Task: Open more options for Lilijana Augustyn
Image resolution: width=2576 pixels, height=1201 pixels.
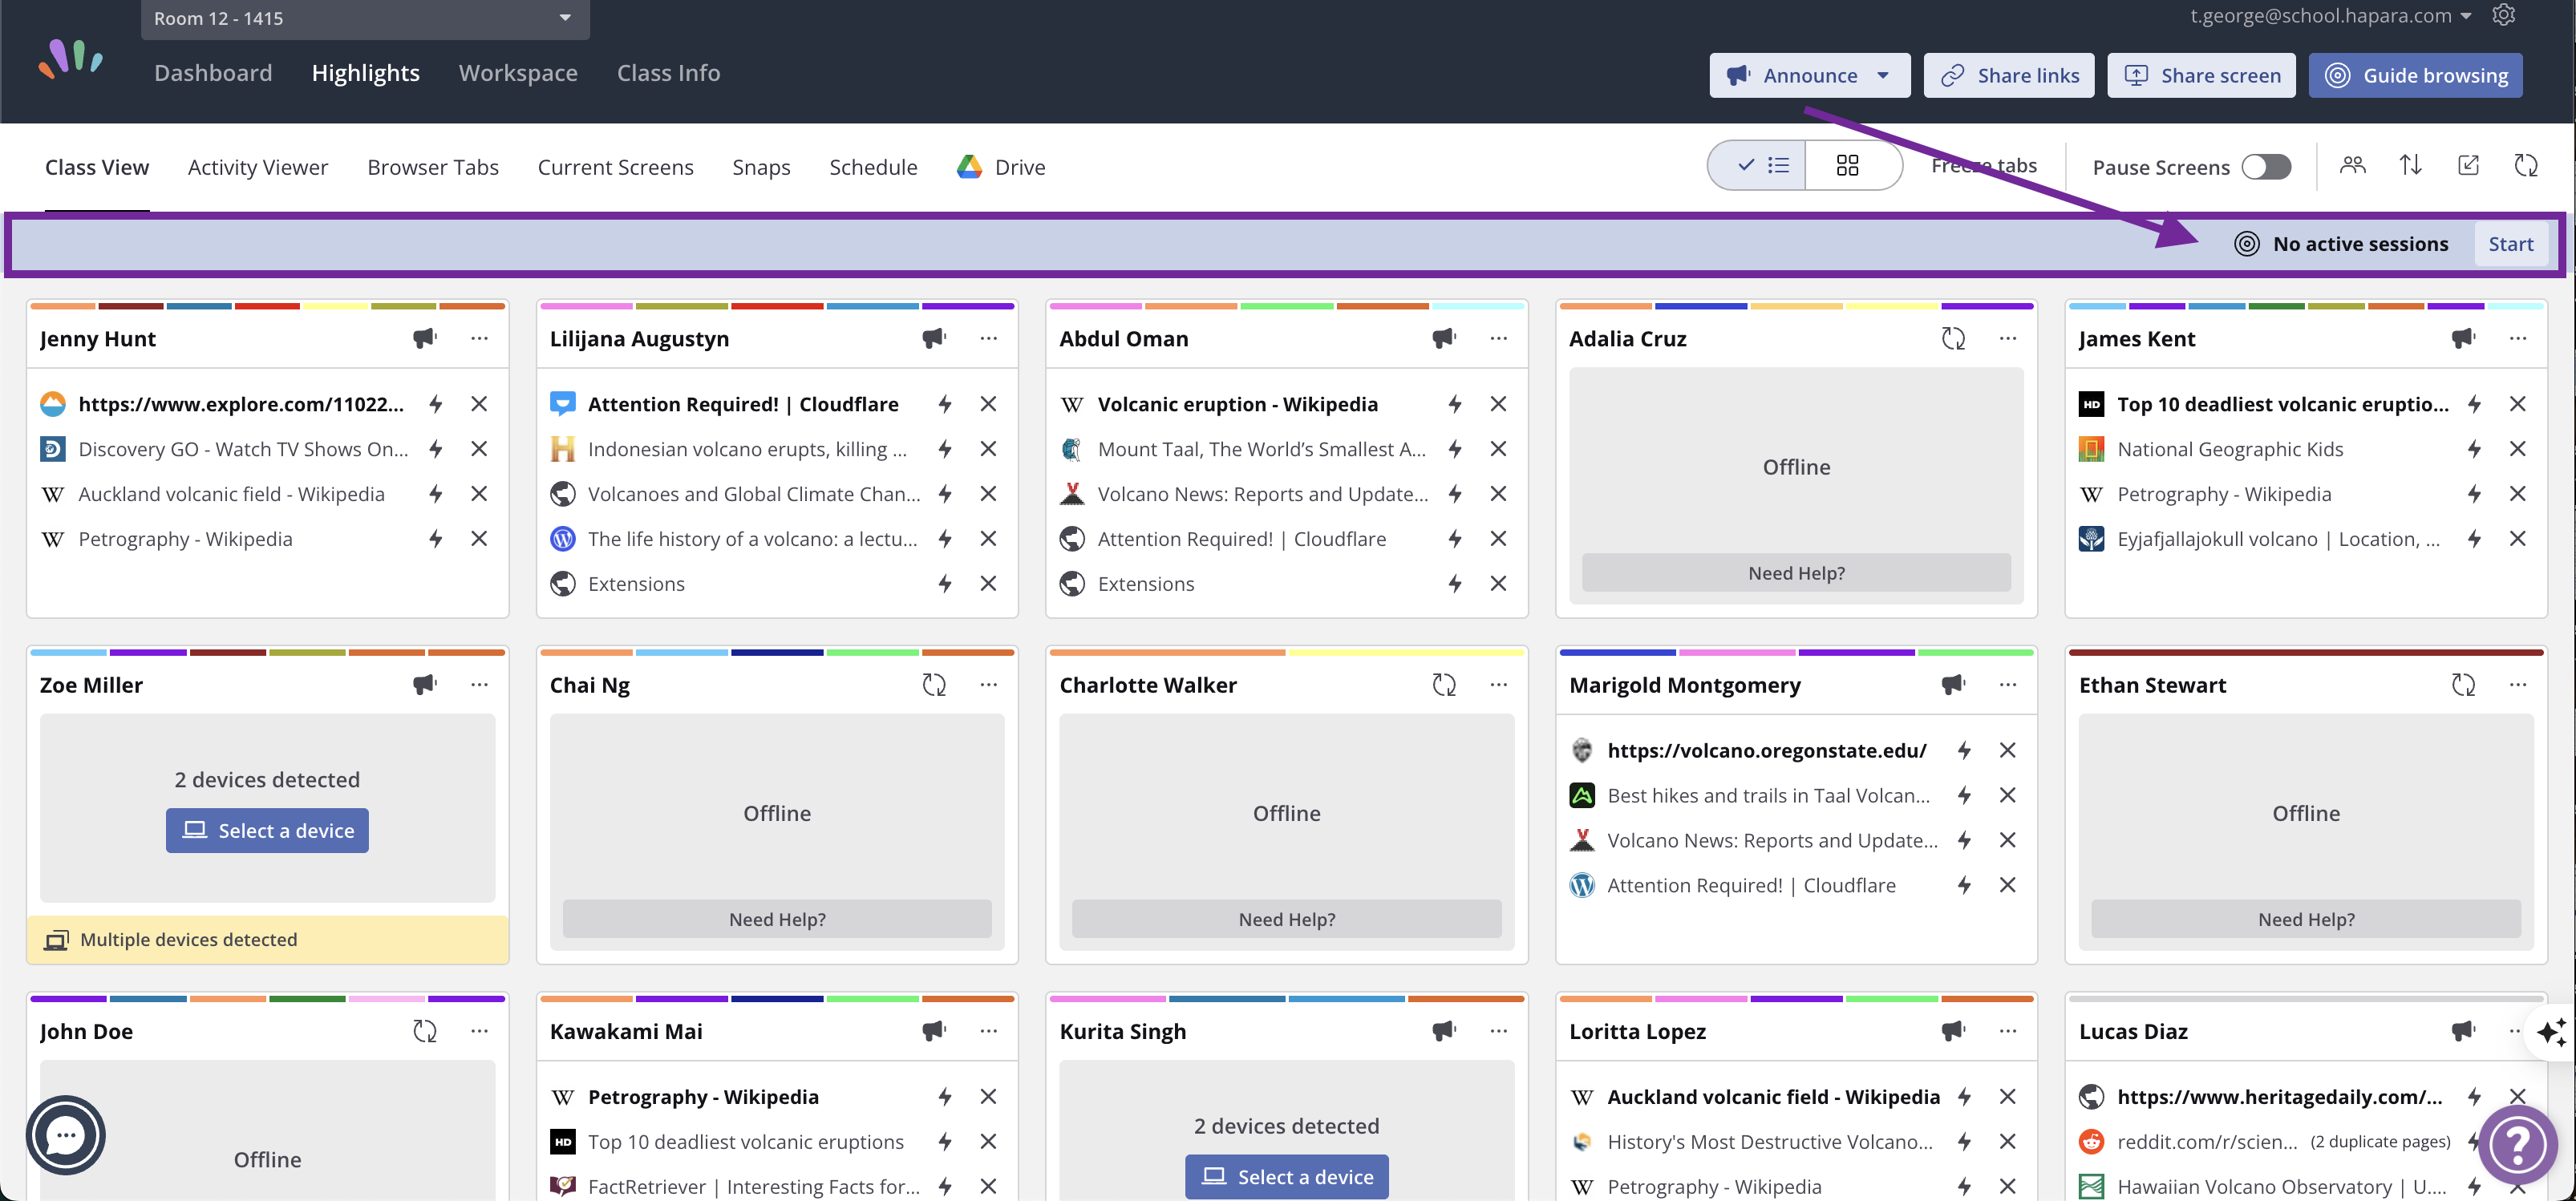Action: point(988,338)
